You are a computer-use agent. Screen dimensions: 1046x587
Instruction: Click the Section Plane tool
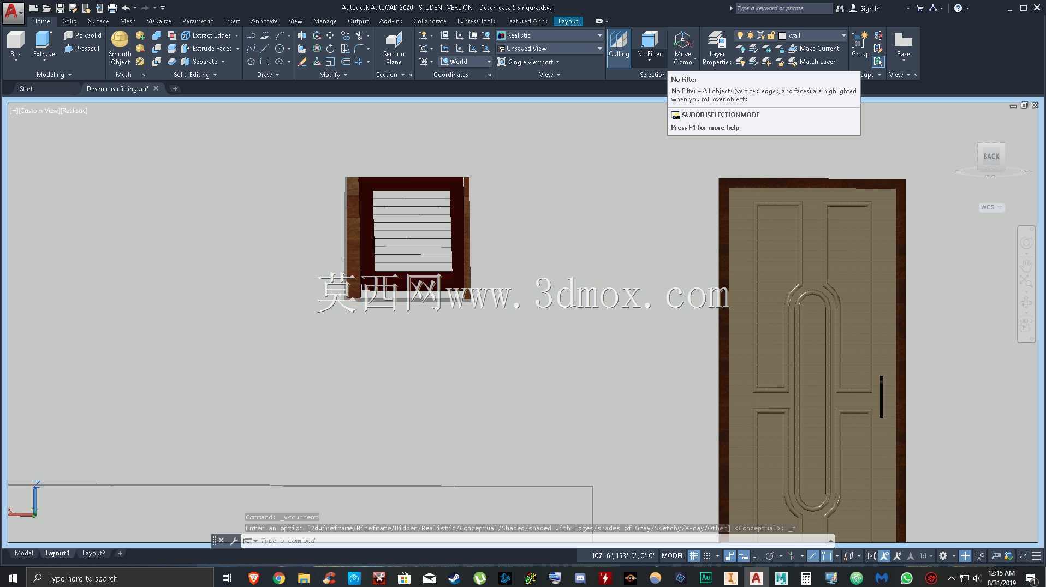point(394,48)
